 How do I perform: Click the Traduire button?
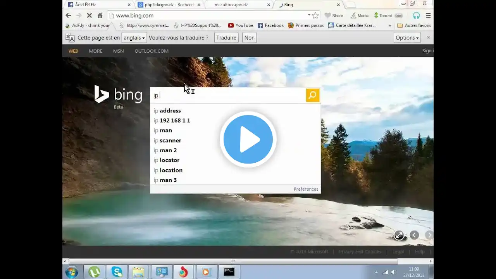[226, 38]
